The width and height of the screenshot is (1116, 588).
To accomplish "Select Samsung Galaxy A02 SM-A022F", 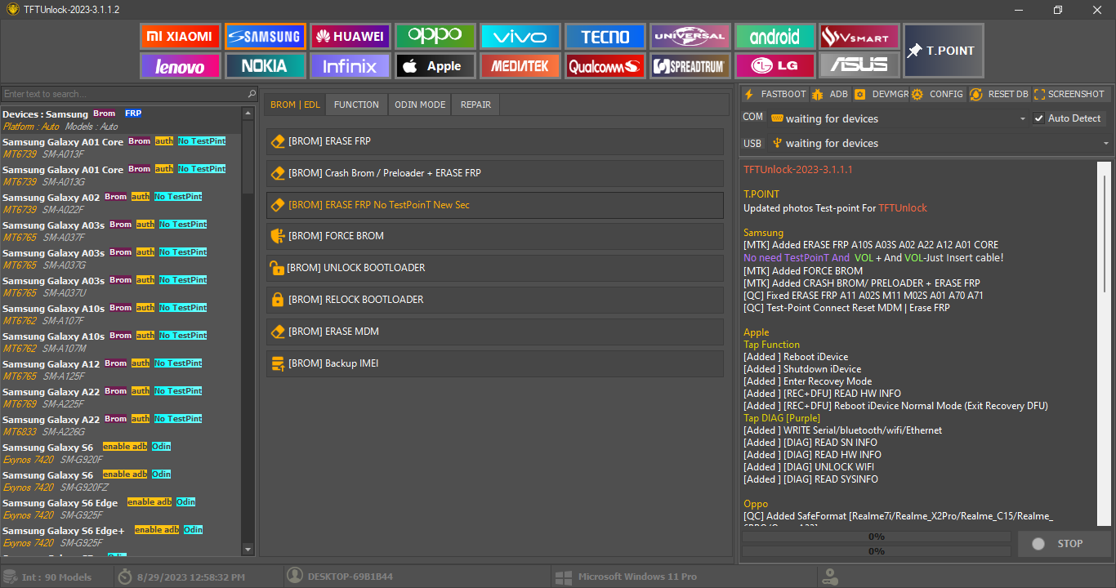I will [122, 203].
